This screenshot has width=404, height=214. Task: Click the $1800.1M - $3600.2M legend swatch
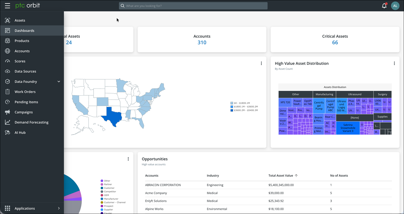tap(232, 107)
